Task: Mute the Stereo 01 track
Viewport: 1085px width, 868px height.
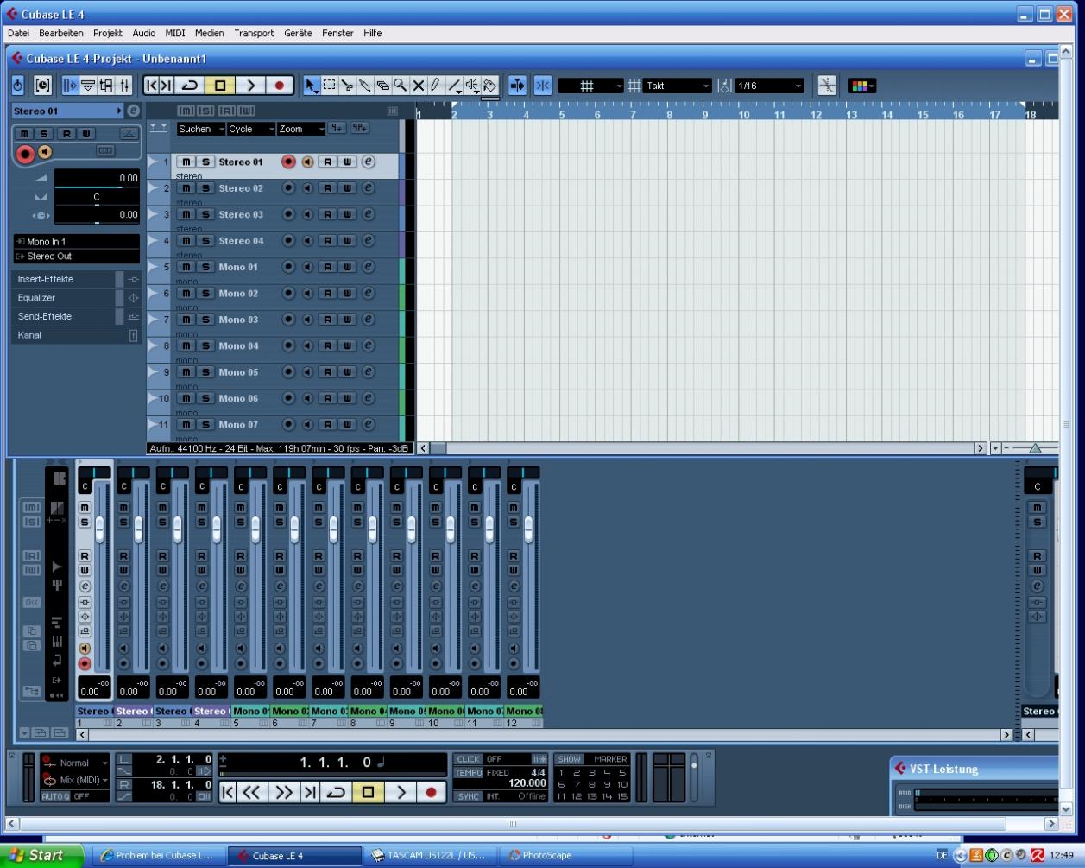Action: click(x=186, y=162)
